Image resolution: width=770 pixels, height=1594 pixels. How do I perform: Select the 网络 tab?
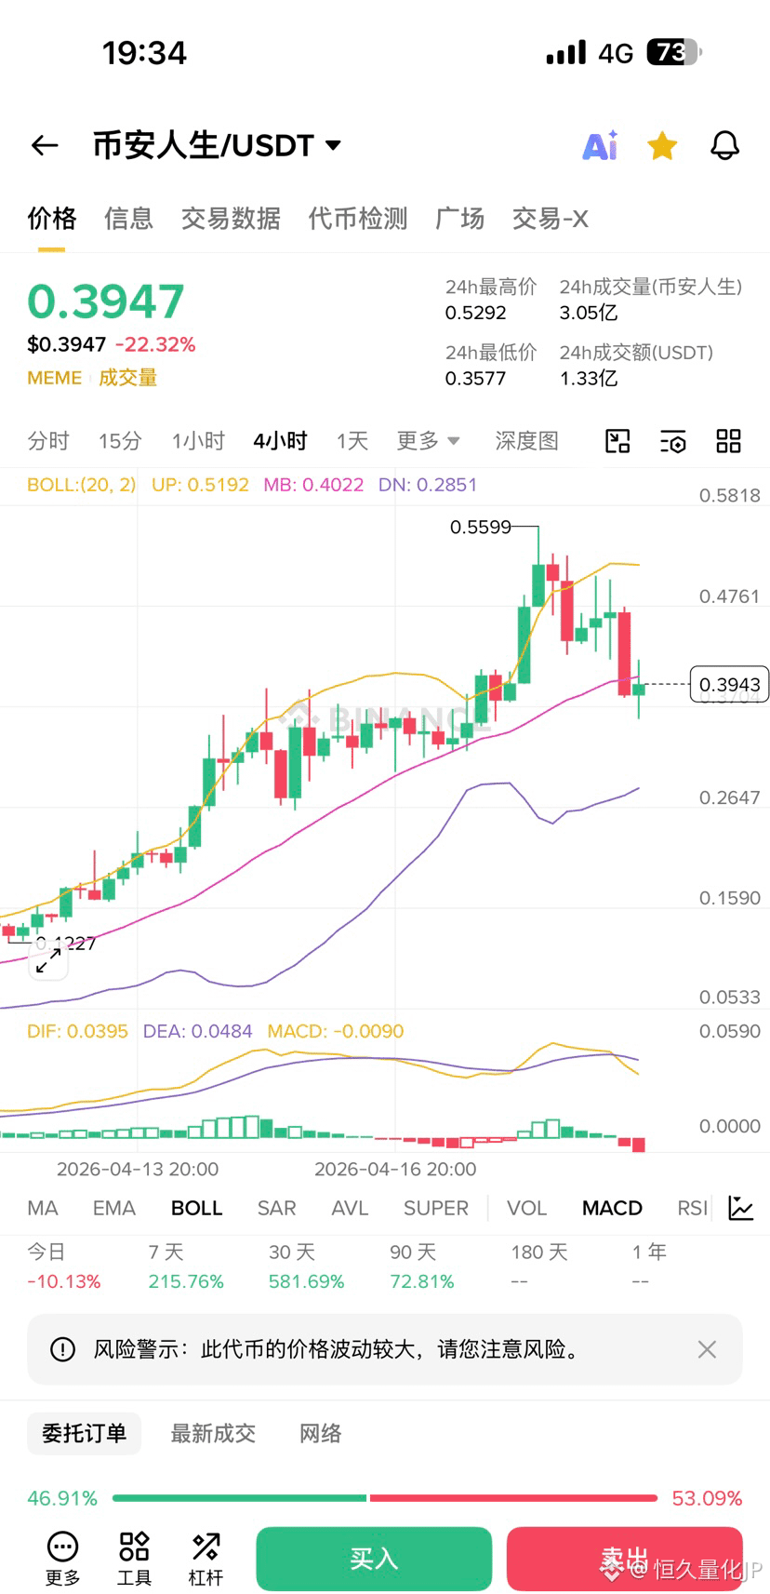[321, 1433]
